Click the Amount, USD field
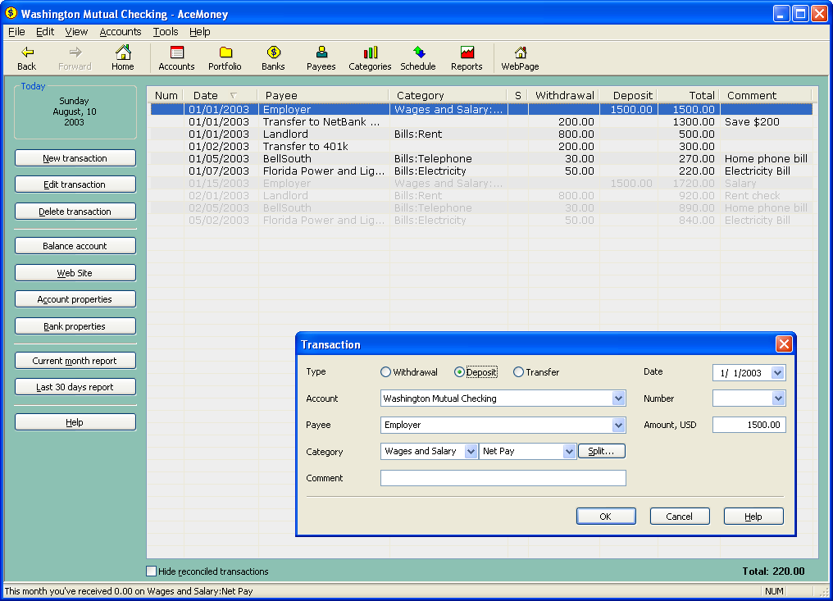Screen dimensions: 833x601 tap(749, 425)
